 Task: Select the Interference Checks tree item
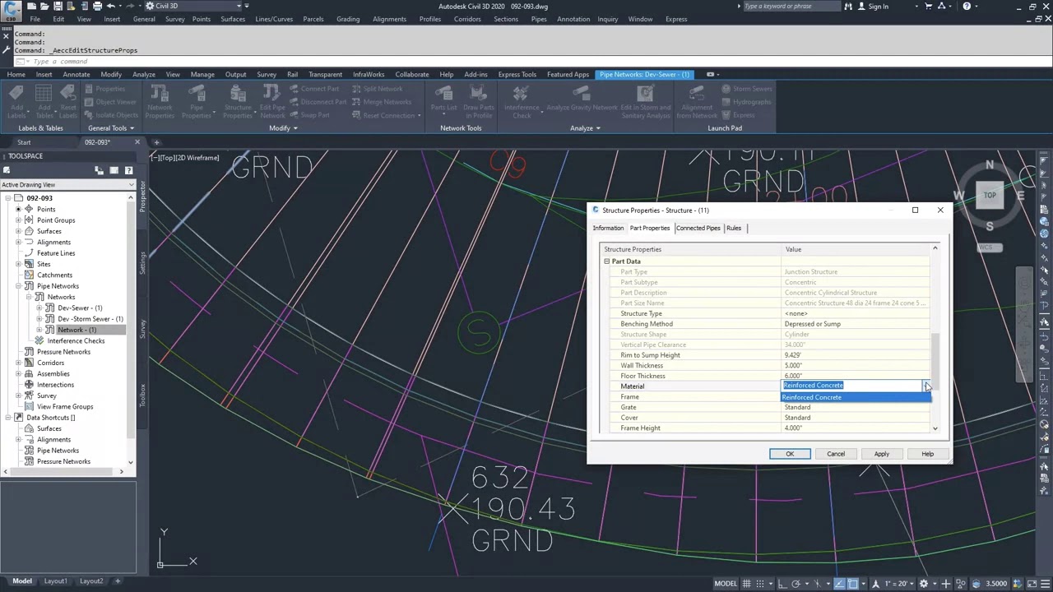(76, 340)
